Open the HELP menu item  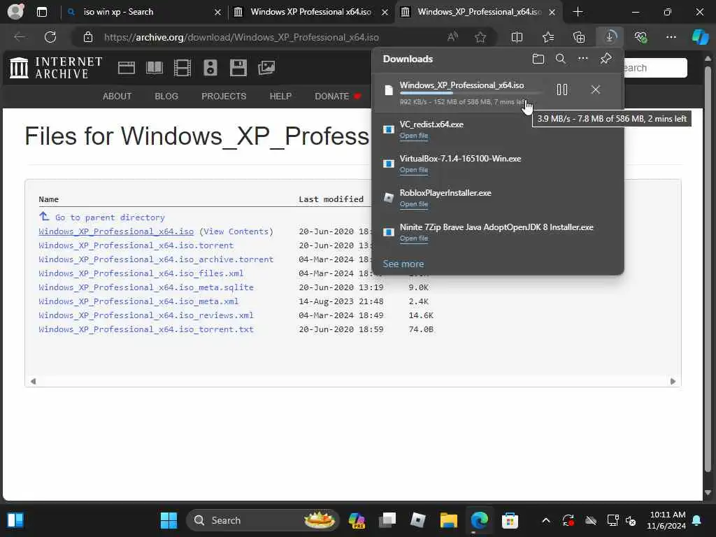pos(280,96)
